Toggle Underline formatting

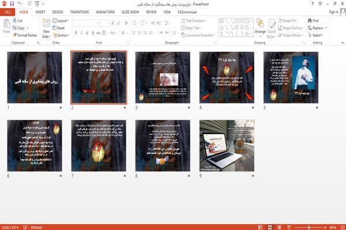point(87,33)
